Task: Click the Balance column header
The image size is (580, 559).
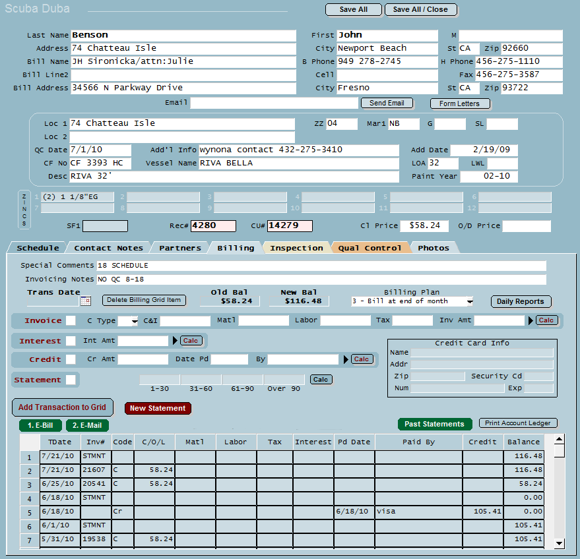Action: pos(523,442)
